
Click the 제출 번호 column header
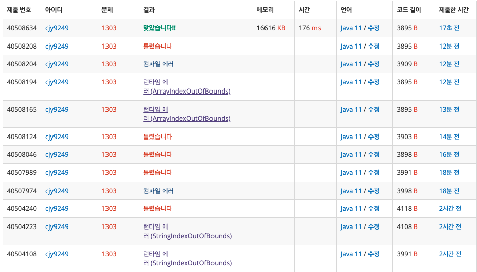click(x=19, y=10)
